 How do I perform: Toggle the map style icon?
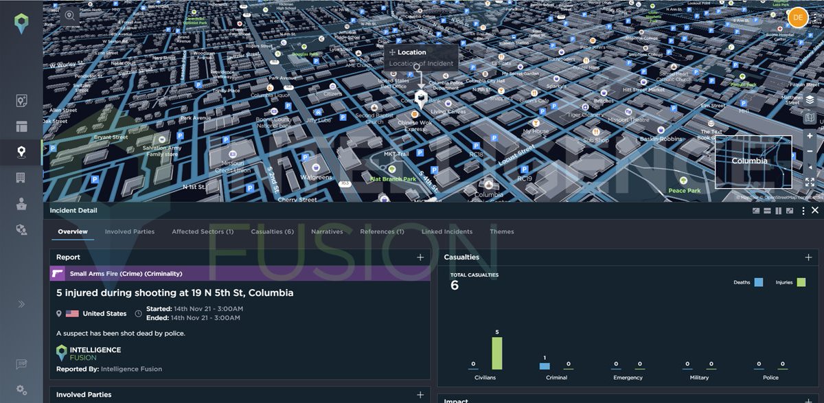[x=810, y=117]
